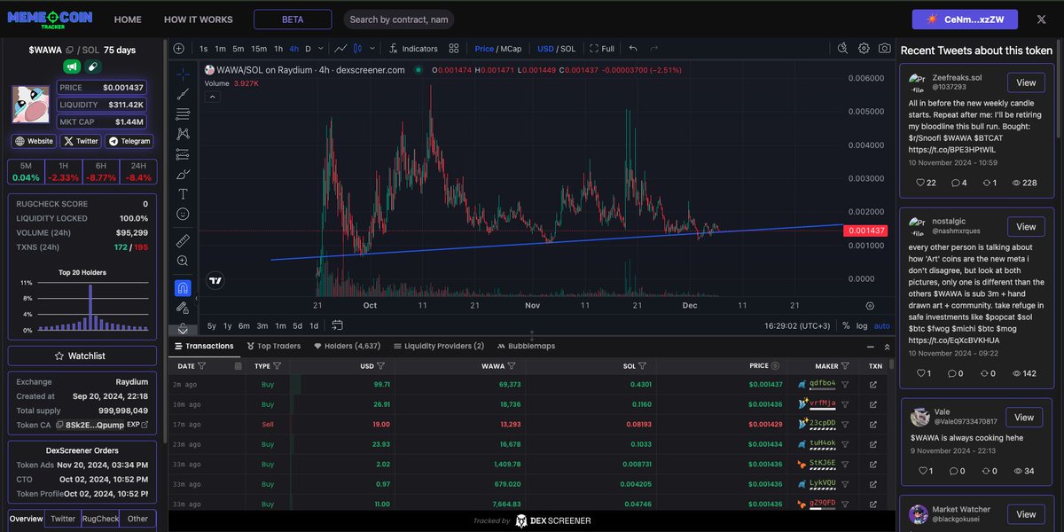Open the Liquidity Providers tab
This screenshot has width=1064, height=532.
[439, 346]
